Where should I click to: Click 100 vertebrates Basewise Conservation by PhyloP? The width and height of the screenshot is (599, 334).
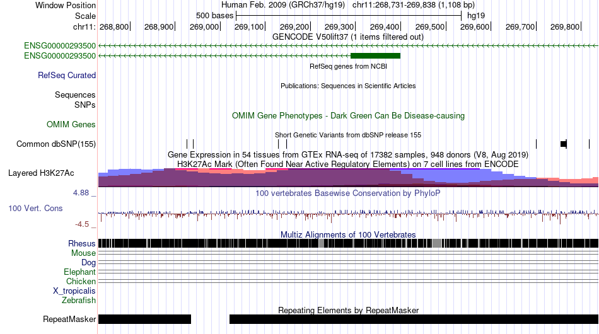348,193
